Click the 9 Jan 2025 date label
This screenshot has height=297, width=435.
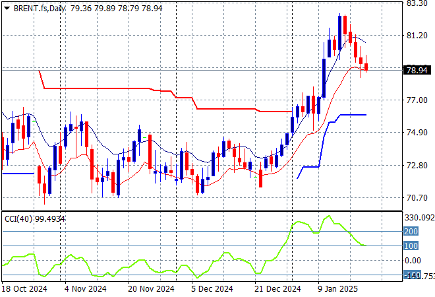tap(337, 289)
